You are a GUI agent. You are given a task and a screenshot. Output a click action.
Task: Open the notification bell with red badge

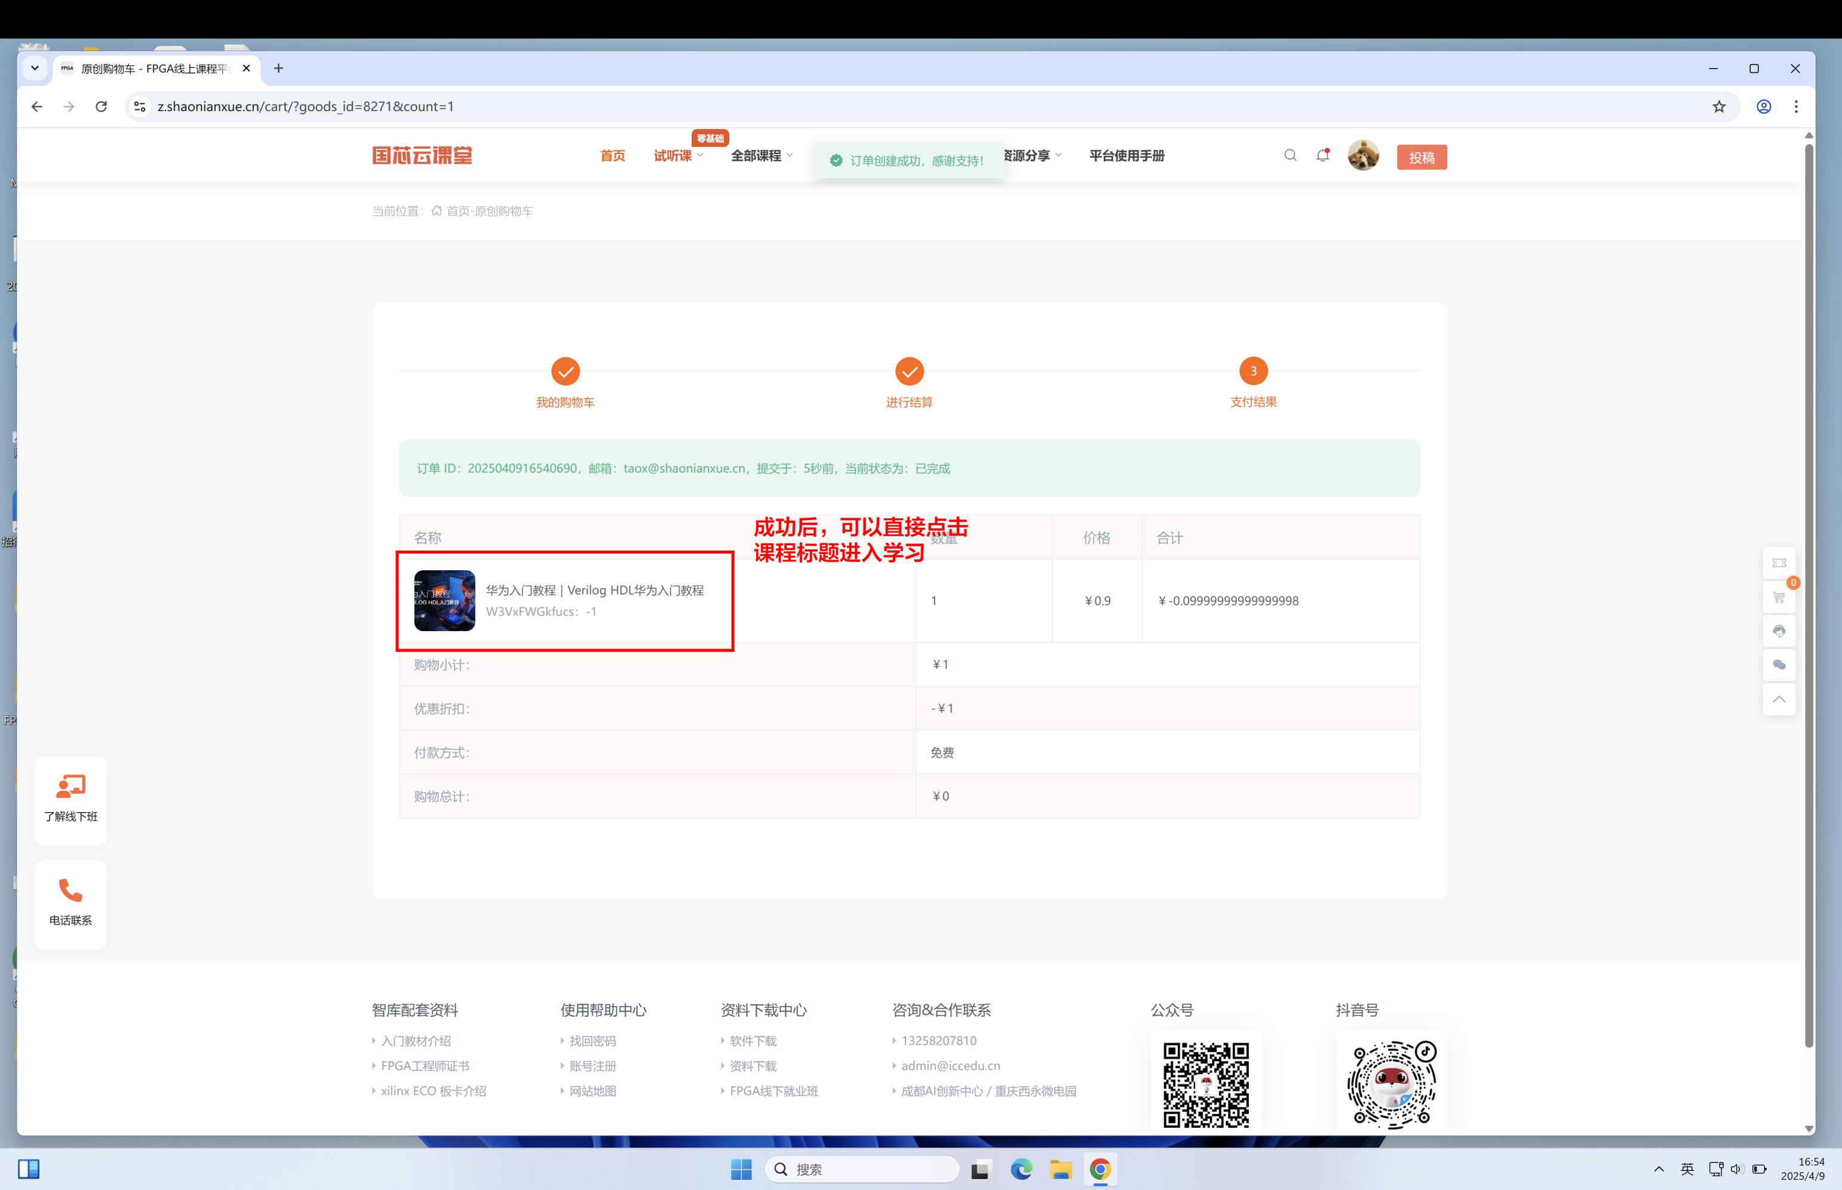coord(1322,155)
